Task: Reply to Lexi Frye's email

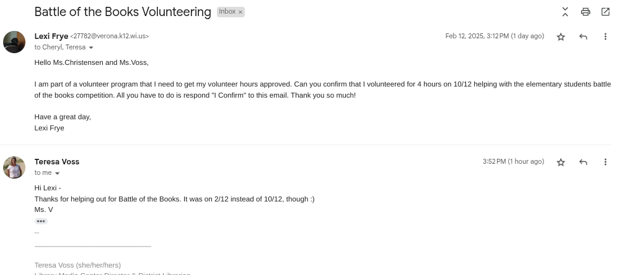Action: tap(583, 37)
